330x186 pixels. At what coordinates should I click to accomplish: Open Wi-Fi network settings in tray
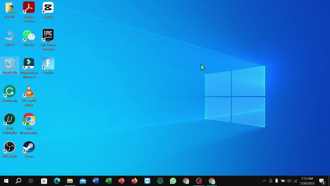(295, 181)
